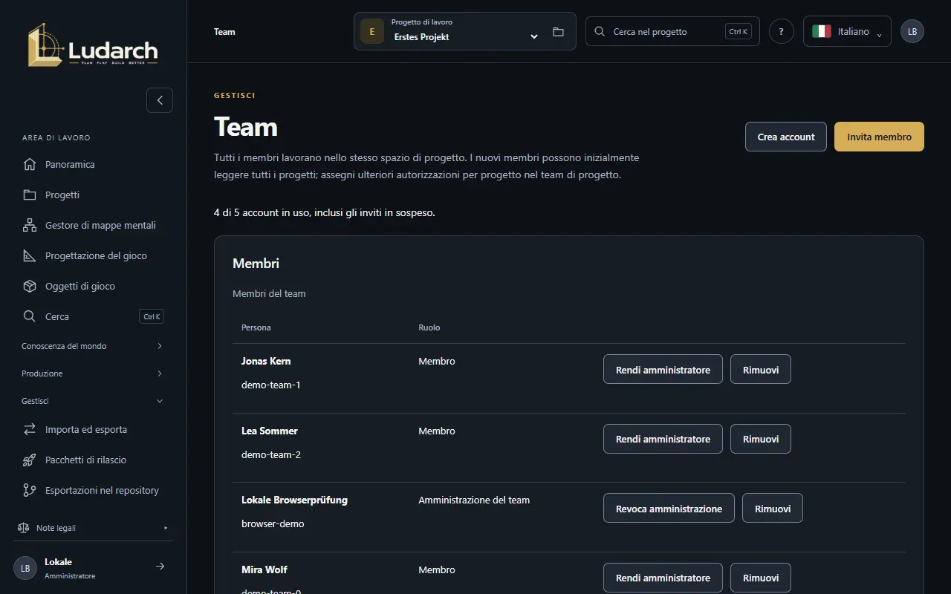Revoke administration for Lokale Browserprüfung

click(669, 508)
